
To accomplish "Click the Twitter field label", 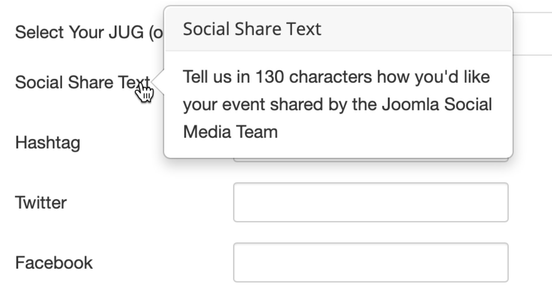I will pos(41,202).
